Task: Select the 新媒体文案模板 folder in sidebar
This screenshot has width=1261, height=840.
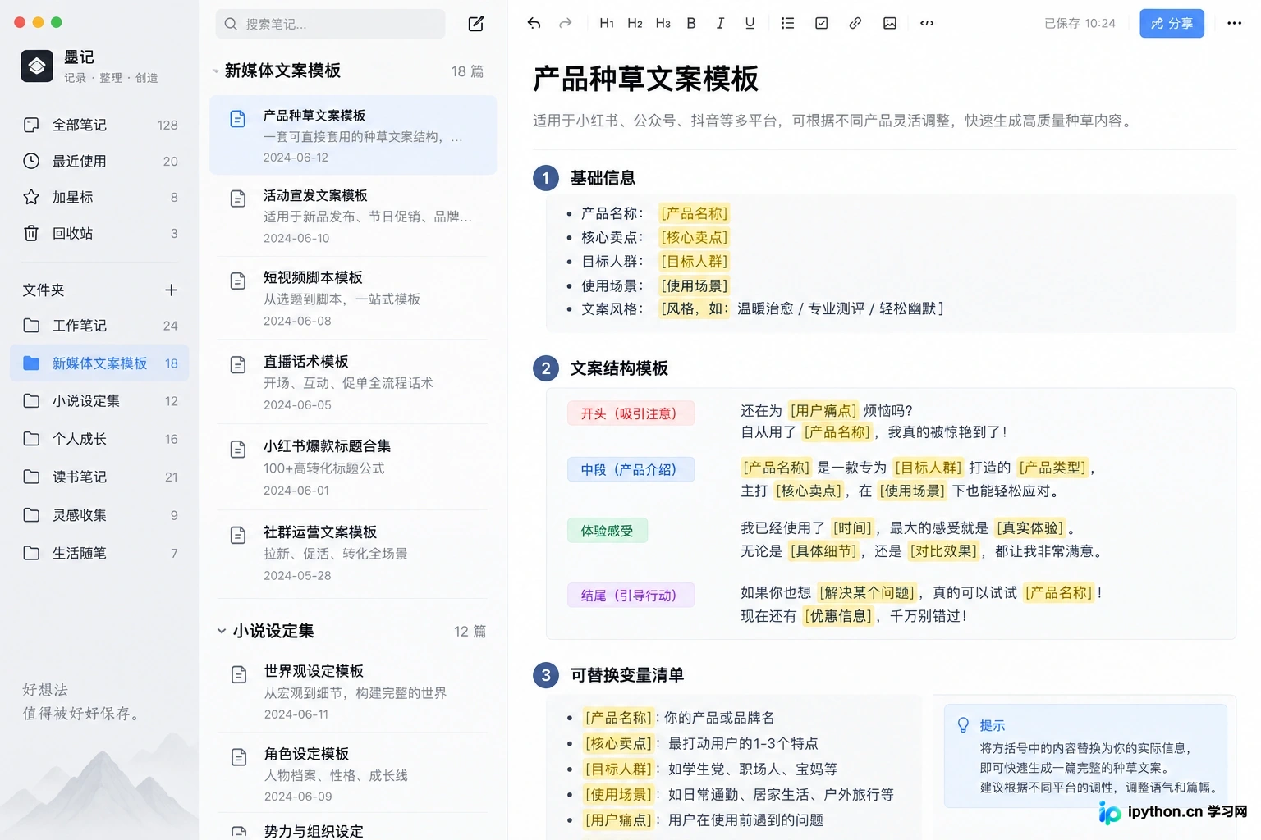Action: (x=99, y=363)
